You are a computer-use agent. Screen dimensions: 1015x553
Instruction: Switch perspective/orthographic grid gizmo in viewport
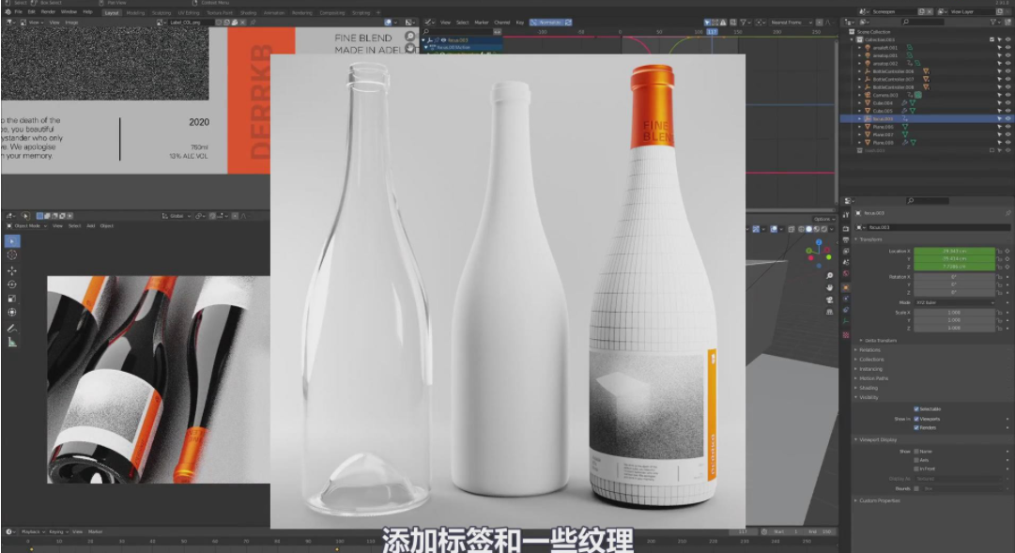[829, 312]
